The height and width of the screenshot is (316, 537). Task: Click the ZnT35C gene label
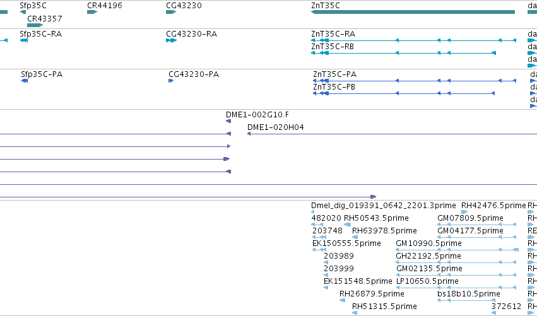pos(326,6)
